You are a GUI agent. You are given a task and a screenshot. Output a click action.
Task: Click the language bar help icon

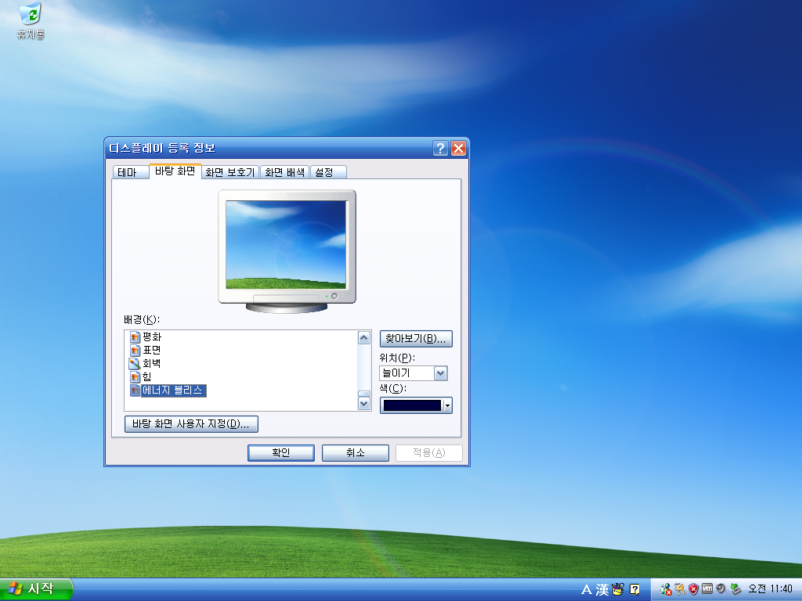coord(634,590)
